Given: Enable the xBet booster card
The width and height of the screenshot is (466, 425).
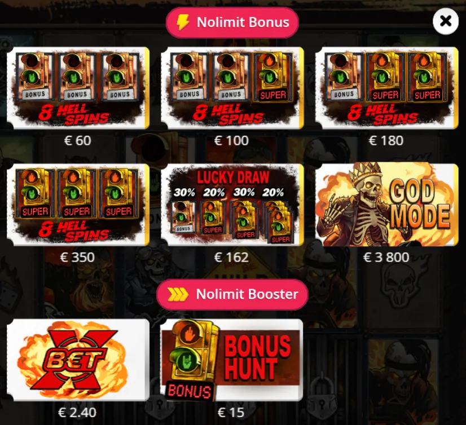Looking at the screenshot, I should (x=78, y=360).
